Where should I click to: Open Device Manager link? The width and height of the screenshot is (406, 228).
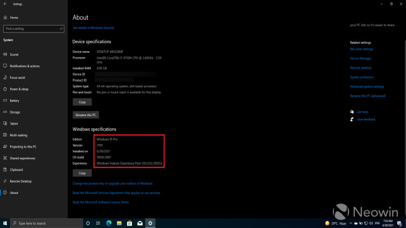coord(361,59)
